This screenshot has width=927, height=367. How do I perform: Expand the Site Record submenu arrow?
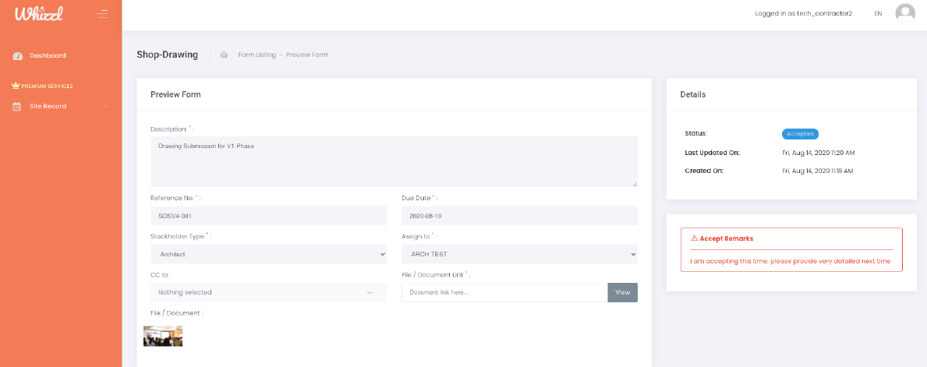(x=105, y=107)
